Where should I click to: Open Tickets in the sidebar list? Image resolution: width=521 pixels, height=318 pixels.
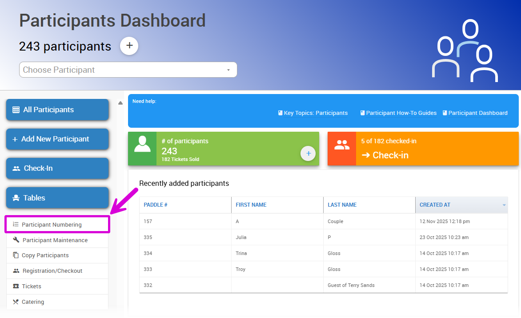[x=32, y=287]
